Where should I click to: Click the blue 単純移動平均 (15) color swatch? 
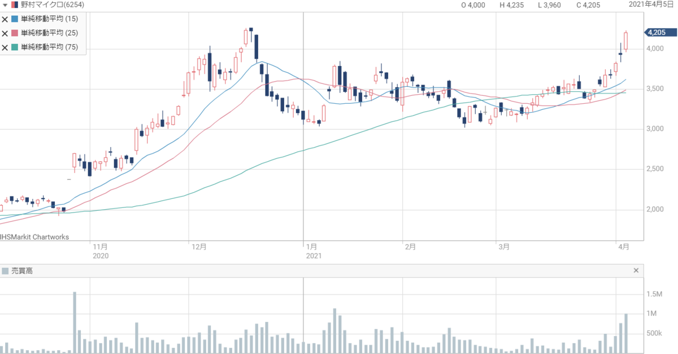pos(15,19)
